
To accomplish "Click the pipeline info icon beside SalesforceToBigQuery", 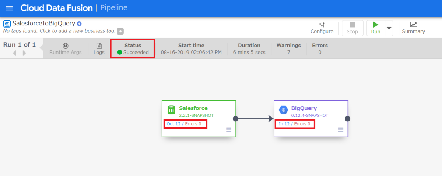I will coord(79,24).
